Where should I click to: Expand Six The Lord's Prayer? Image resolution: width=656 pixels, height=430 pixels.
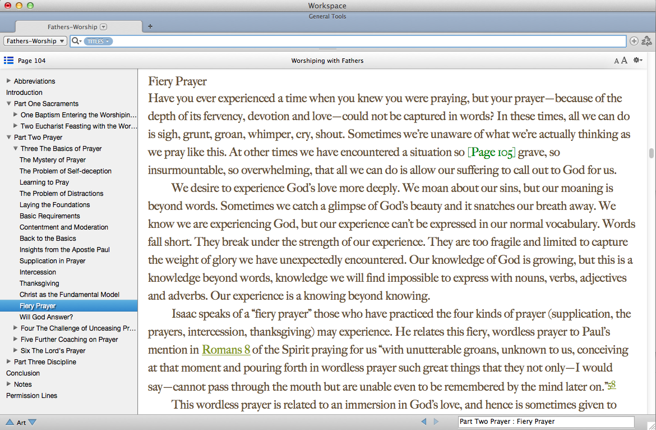pyautogui.click(x=16, y=350)
